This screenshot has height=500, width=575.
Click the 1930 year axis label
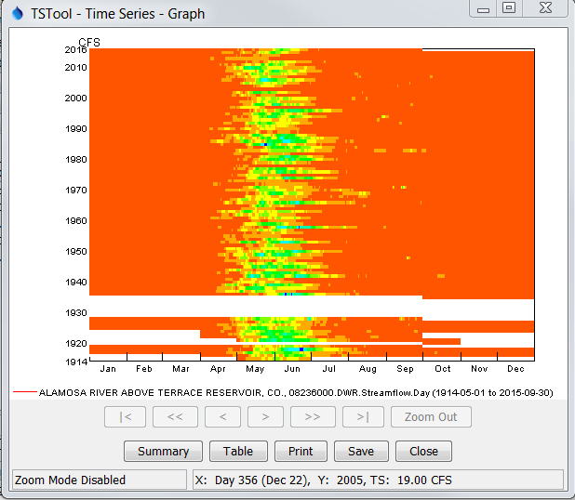pyautogui.click(x=76, y=313)
